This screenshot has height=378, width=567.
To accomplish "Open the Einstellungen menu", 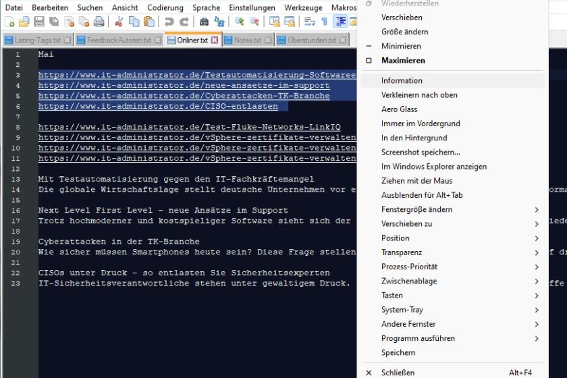I will pos(252,7).
